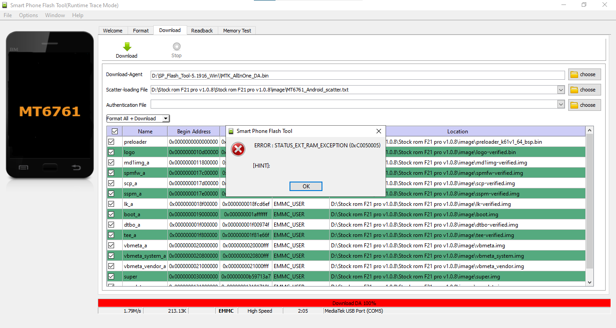616x328 pixels.
Task: Click the Scatter-loading File choose folder button
Action: click(x=584, y=90)
